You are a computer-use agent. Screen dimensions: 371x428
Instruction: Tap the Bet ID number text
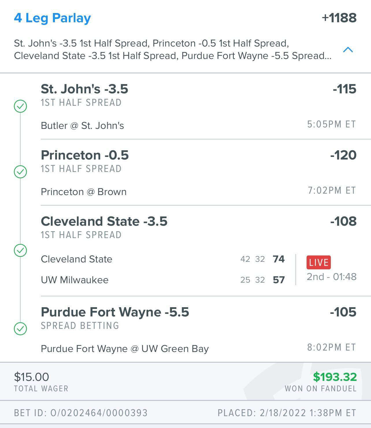99,413
